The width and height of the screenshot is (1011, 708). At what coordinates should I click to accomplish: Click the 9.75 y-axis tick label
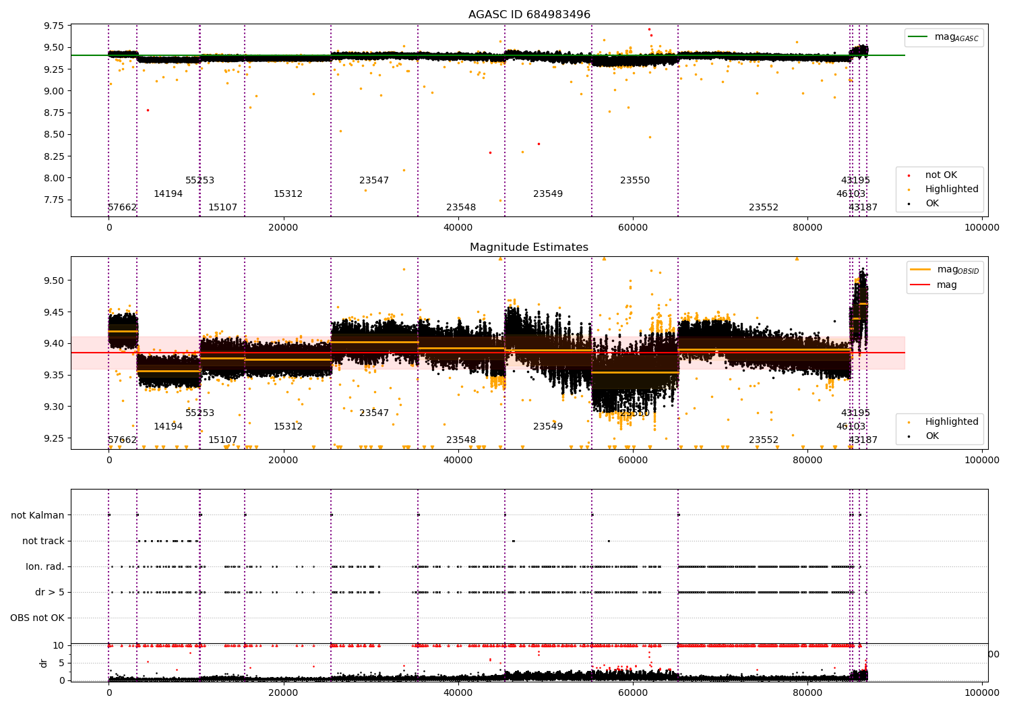[53, 26]
